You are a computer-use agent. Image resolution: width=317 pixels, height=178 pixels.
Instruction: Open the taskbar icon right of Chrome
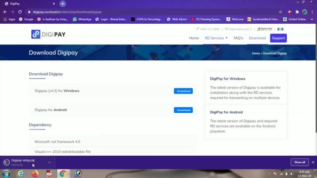tap(78, 174)
